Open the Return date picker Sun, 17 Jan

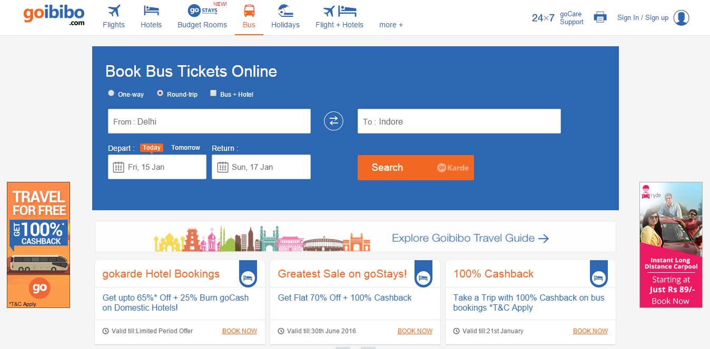[x=261, y=167]
